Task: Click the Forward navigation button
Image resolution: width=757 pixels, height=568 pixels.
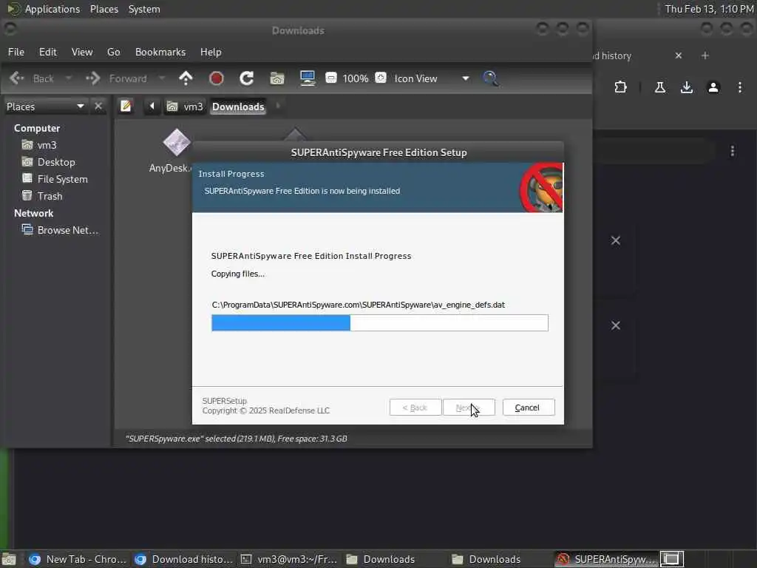Action: pyautogui.click(x=116, y=78)
